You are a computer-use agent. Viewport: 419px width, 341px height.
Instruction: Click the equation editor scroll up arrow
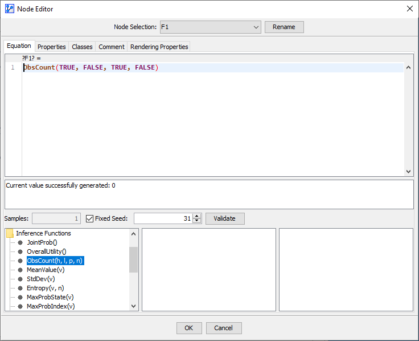pyautogui.click(x=408, y=67)
